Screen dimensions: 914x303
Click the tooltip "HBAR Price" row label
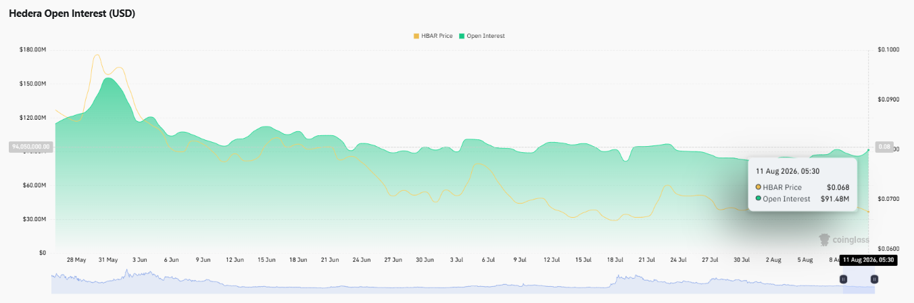[x=782, y=187]
